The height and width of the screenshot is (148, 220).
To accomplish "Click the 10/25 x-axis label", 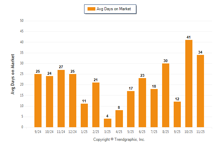I will tap(189, 131).
